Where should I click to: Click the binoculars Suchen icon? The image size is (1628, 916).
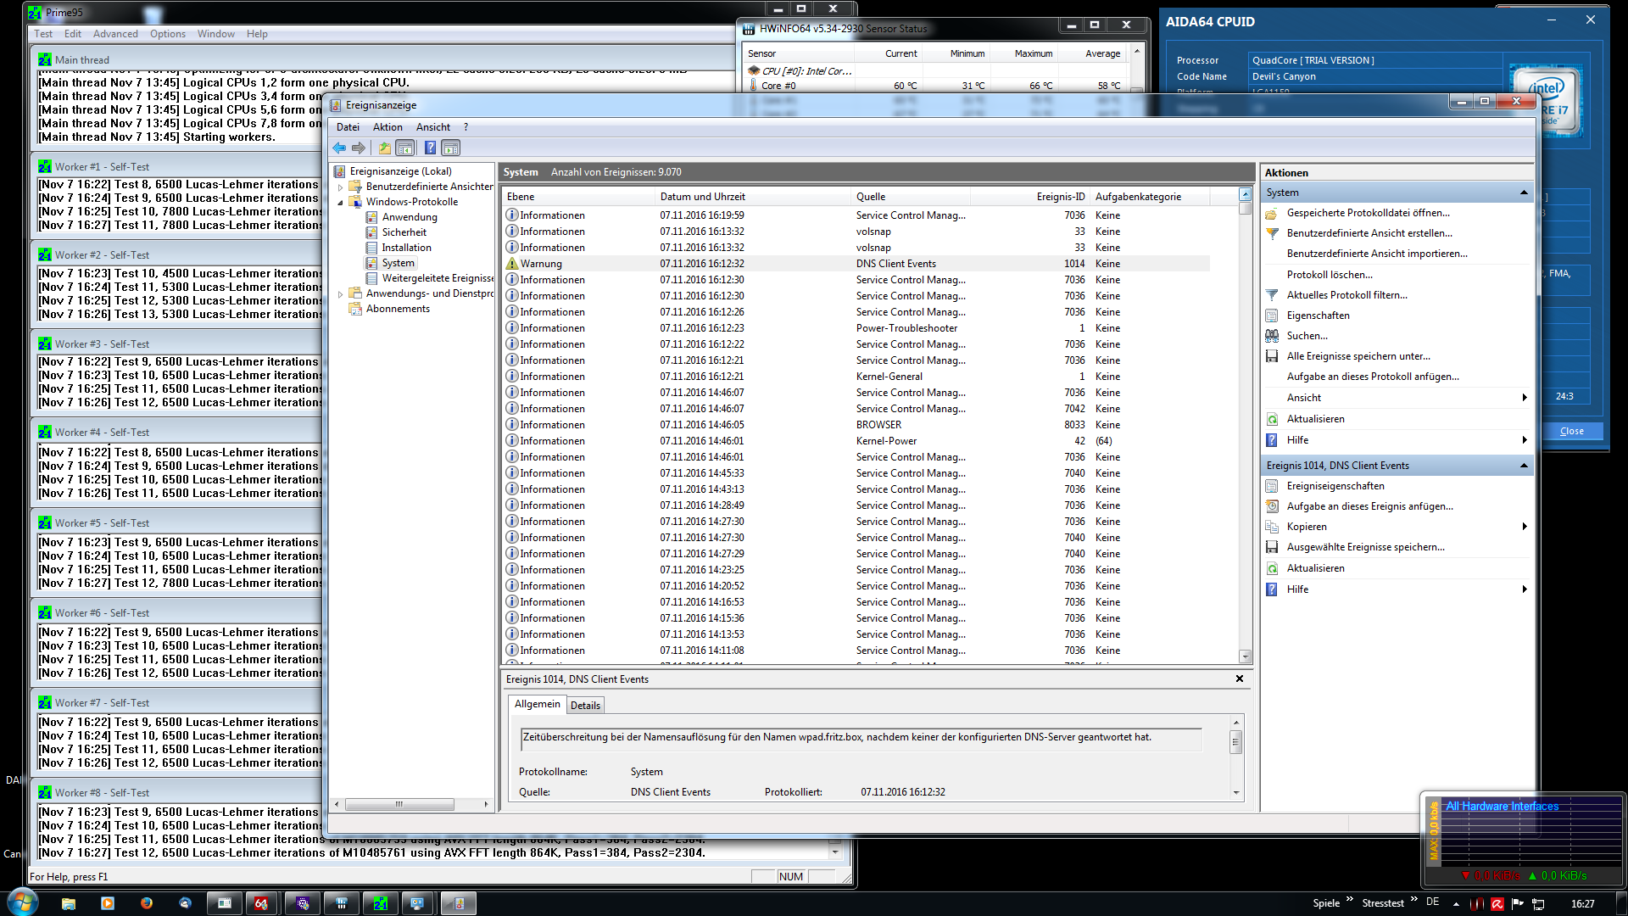(1272, 336)
